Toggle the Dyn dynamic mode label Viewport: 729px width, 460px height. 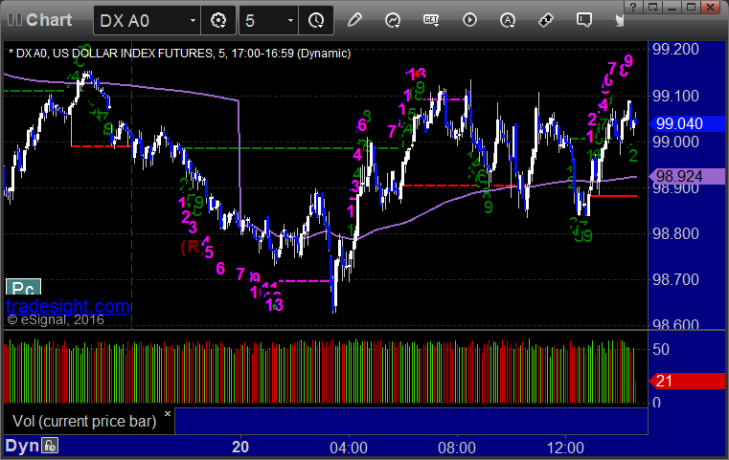click(22, 446)
